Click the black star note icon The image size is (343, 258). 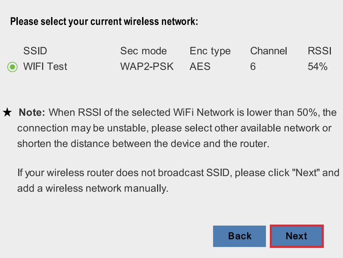click(x=7, y=112)
